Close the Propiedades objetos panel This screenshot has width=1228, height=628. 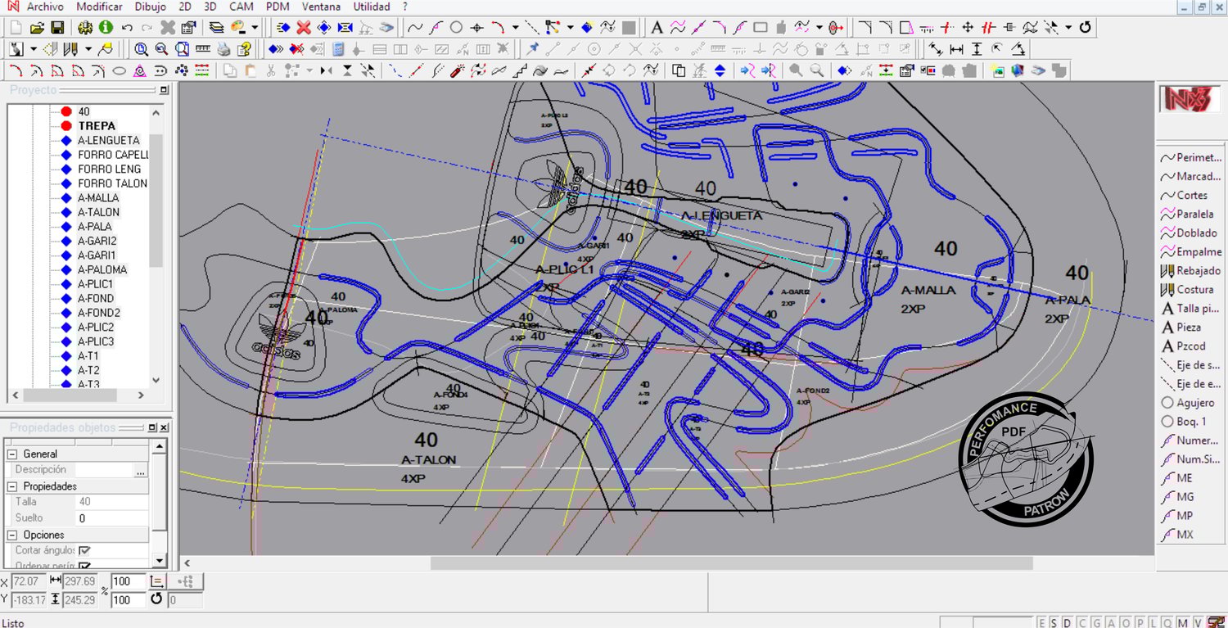coord(164,428)
